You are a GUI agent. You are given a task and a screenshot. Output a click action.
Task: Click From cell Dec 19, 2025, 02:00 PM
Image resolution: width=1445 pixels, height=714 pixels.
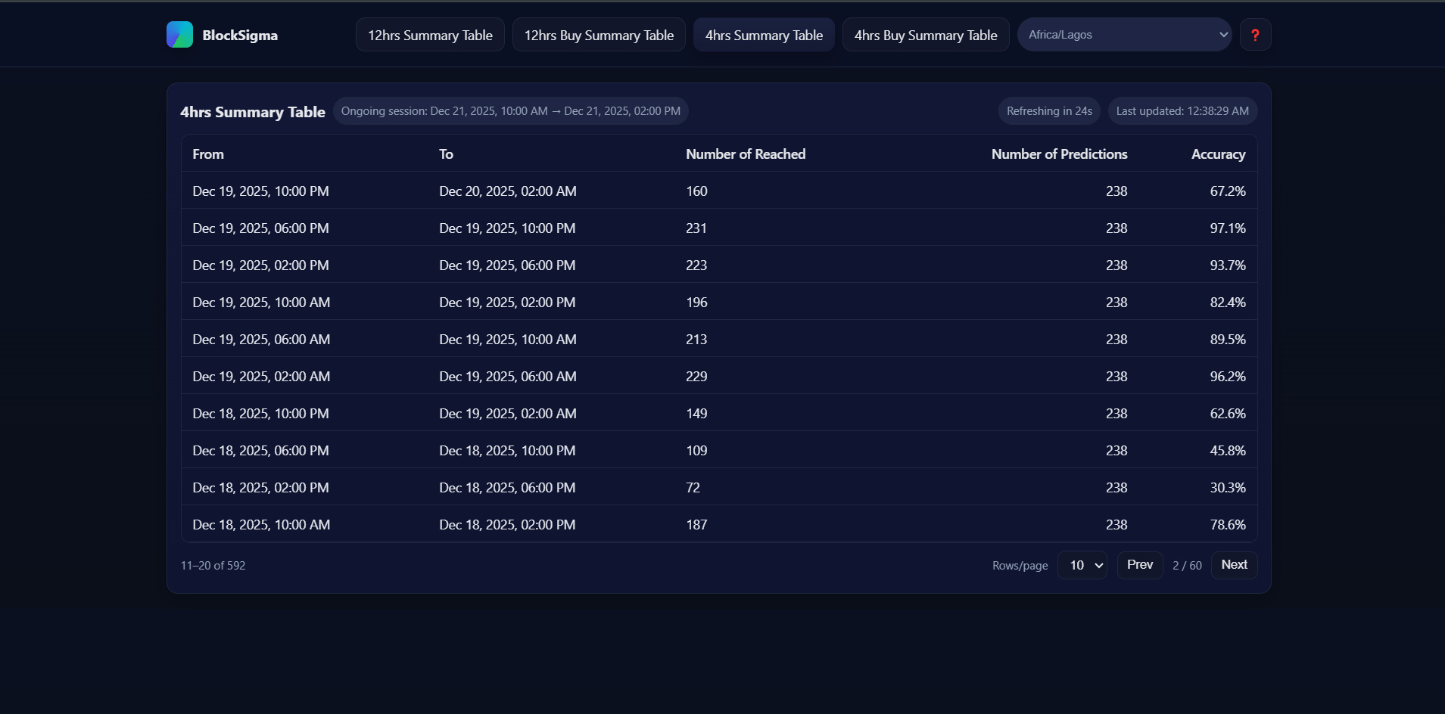click(x=260, y=265)
